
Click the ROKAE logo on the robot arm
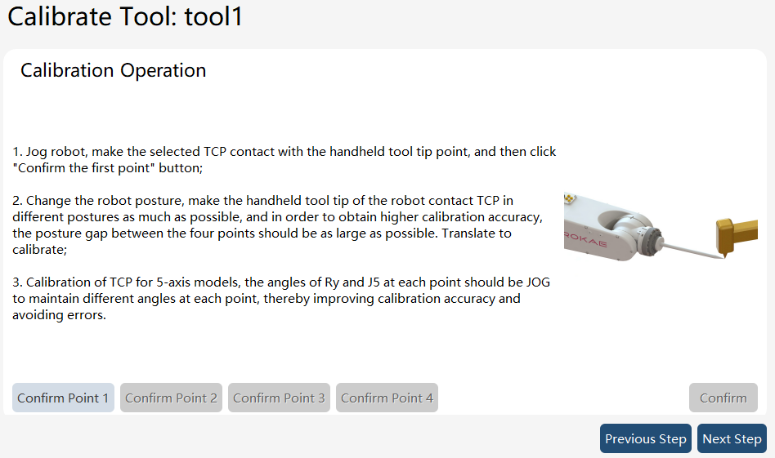[585, 239]
